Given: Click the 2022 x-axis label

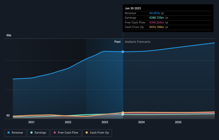Looking at the screenshot, I should (68, 122).
